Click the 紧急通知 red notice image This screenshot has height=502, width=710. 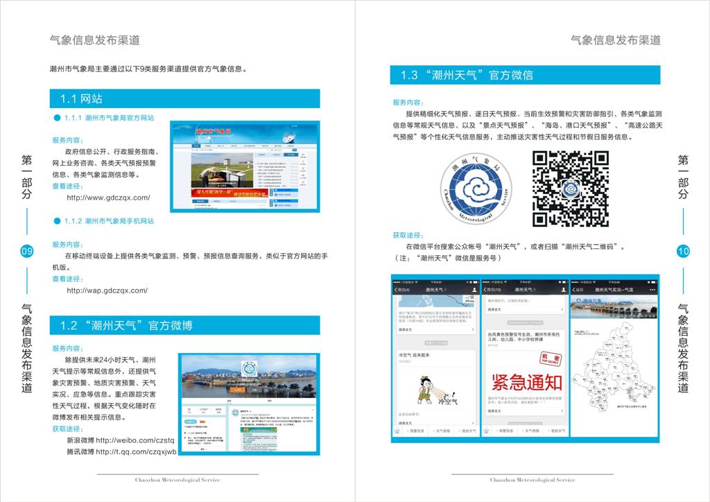pos(526,381)
